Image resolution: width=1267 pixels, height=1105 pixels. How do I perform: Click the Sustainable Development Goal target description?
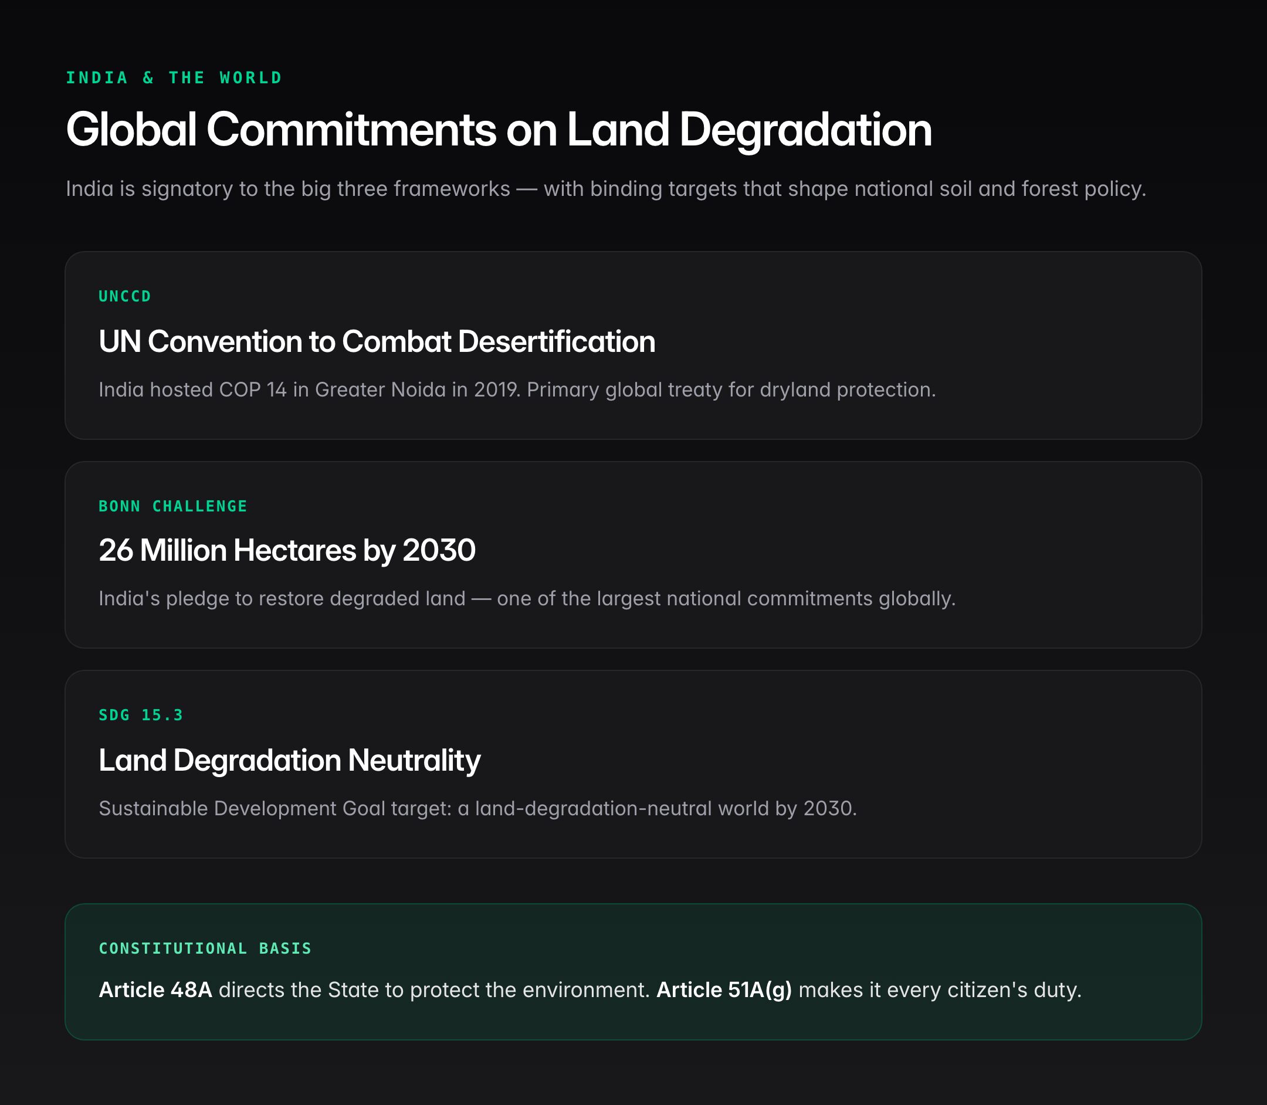pyautogui.click(x=478, y=808)
